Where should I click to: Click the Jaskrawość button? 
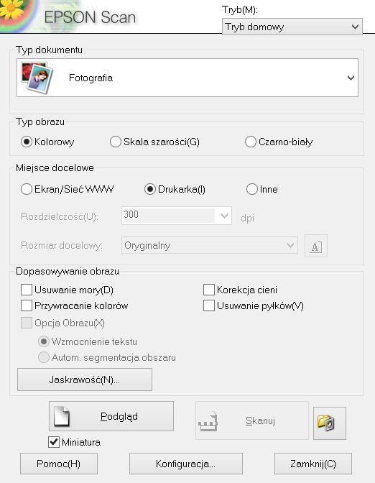(x=85, y=379)
